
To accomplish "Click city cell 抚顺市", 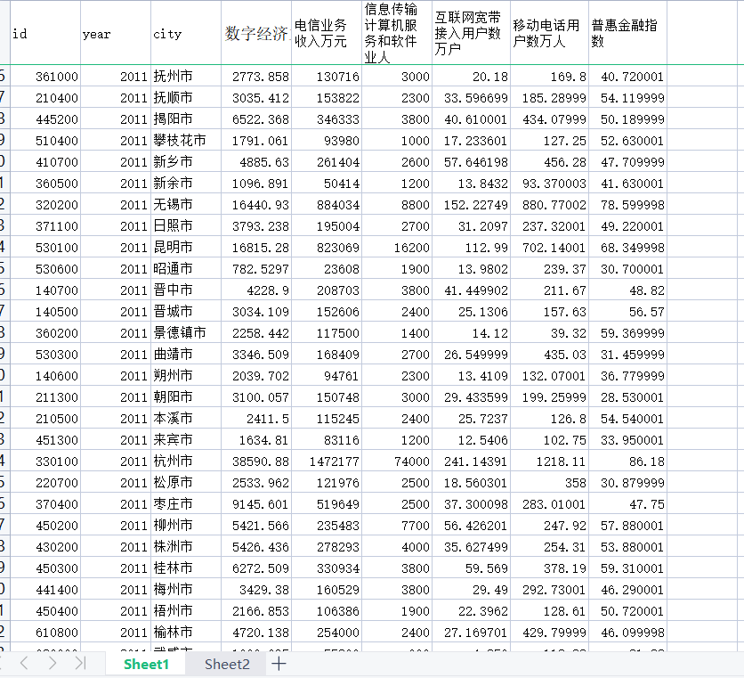I will pyautogui.click(x=186, y=97).
